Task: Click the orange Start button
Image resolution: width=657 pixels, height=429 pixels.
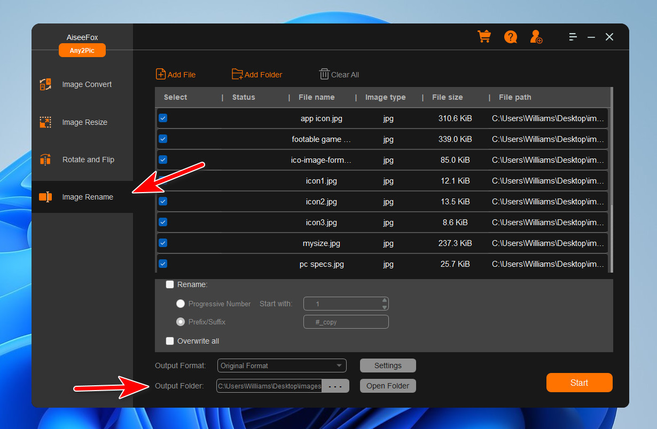Action: [579, 383]
